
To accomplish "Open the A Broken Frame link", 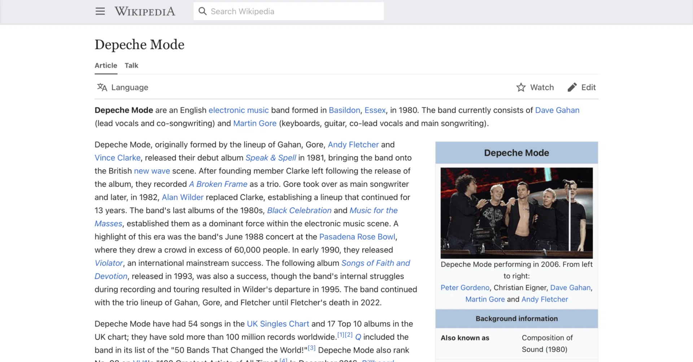I will click(x=218, y=184).
